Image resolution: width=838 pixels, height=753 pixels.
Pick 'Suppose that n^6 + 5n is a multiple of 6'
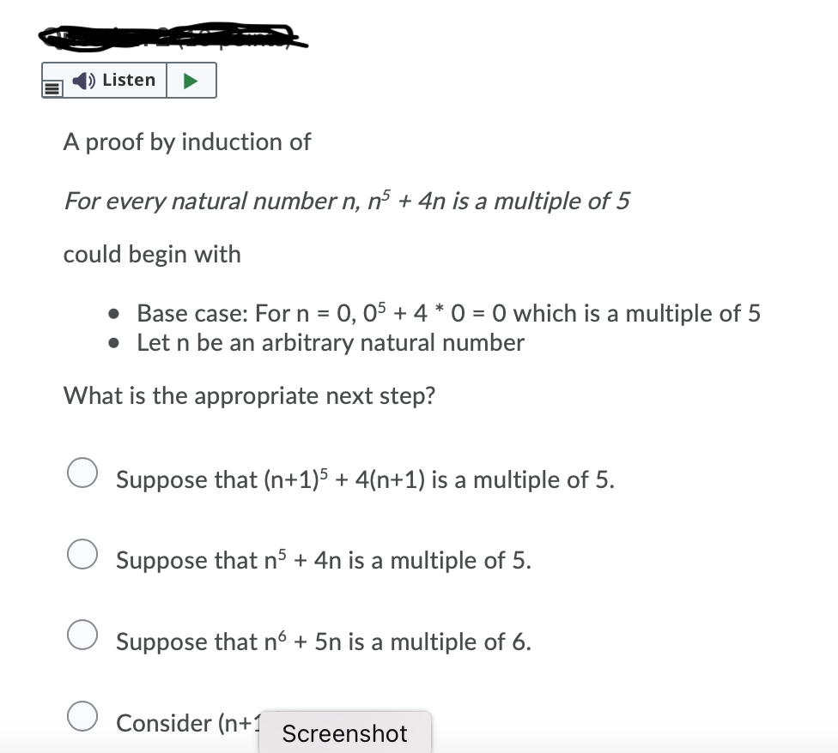tap(82, 635)
